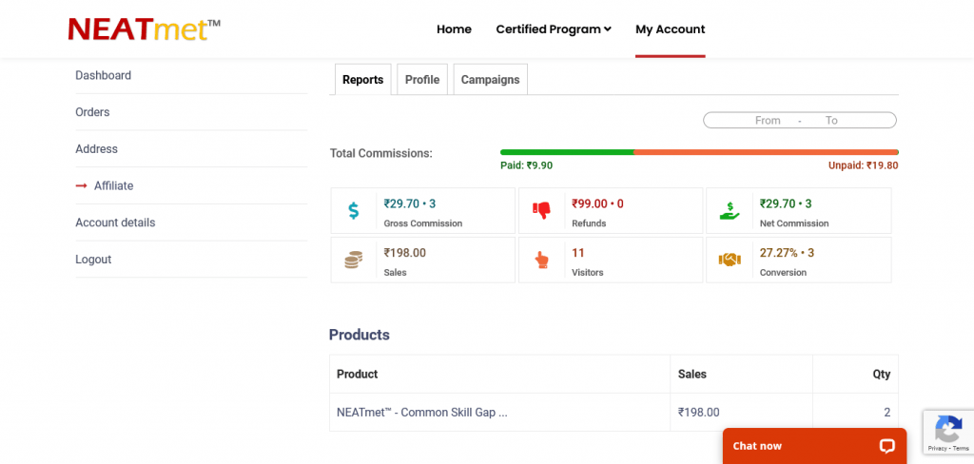The height and width of the screenshot is (464, 974).
Task: Click the From date field
Action: point(768,121)
